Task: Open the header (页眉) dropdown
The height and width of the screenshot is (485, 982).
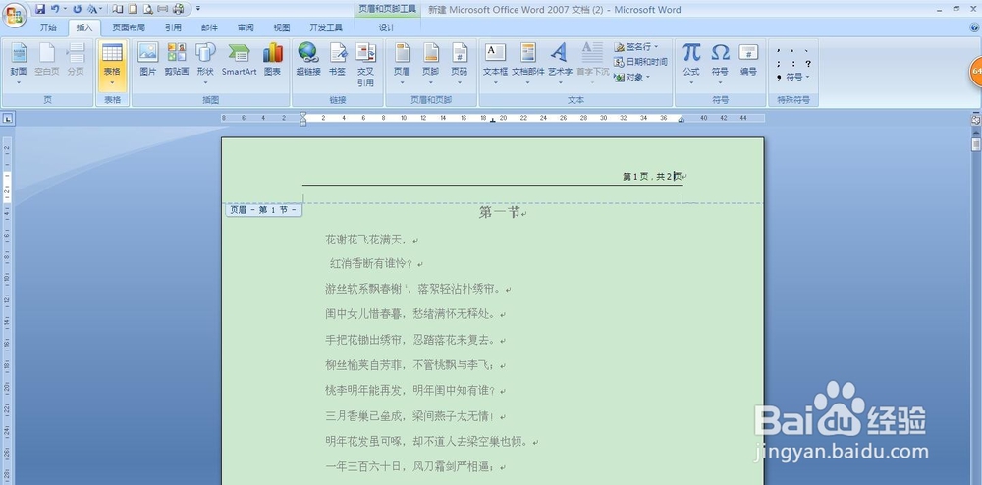Action: tap(402, 64)
